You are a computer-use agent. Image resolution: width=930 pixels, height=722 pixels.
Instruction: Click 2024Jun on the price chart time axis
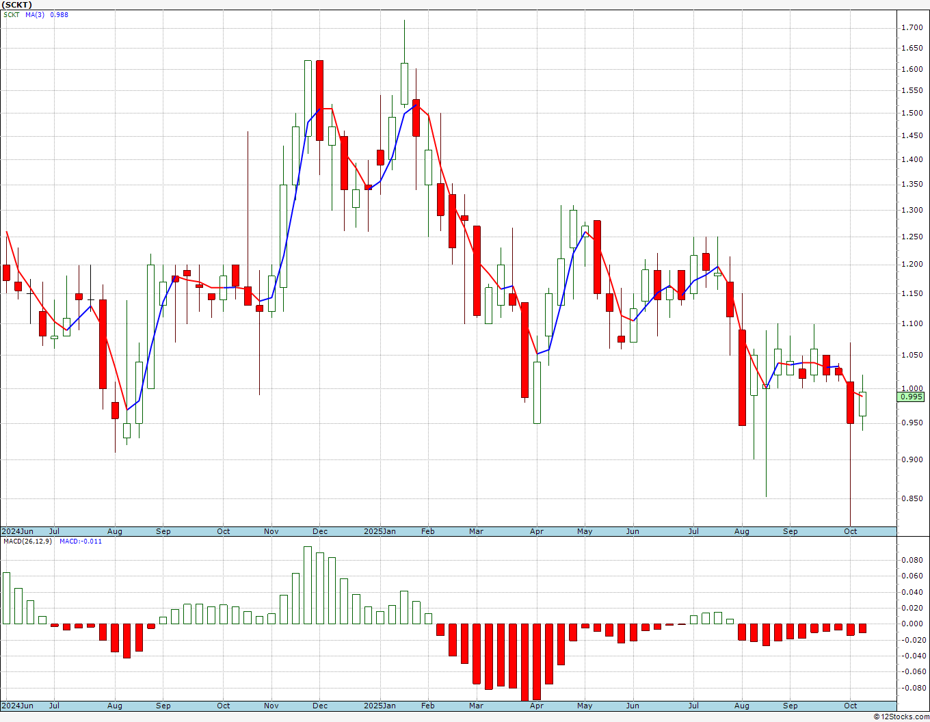tap(18, 531)
